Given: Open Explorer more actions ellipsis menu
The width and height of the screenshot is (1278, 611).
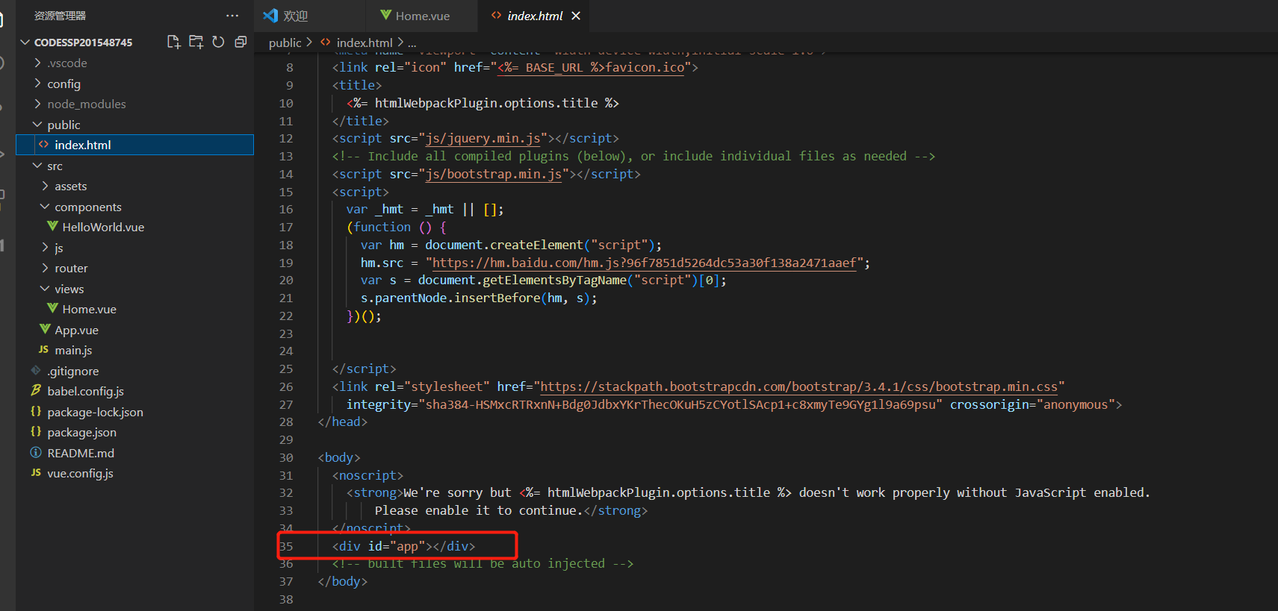Looking at the screenshot, I should pyautogui.click(x=232, y=16).
